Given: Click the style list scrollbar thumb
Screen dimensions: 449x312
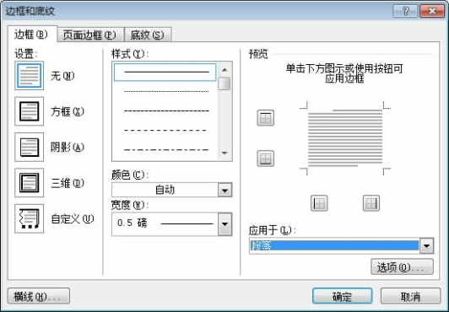Looking at the screenshot, I should (224, 83).
